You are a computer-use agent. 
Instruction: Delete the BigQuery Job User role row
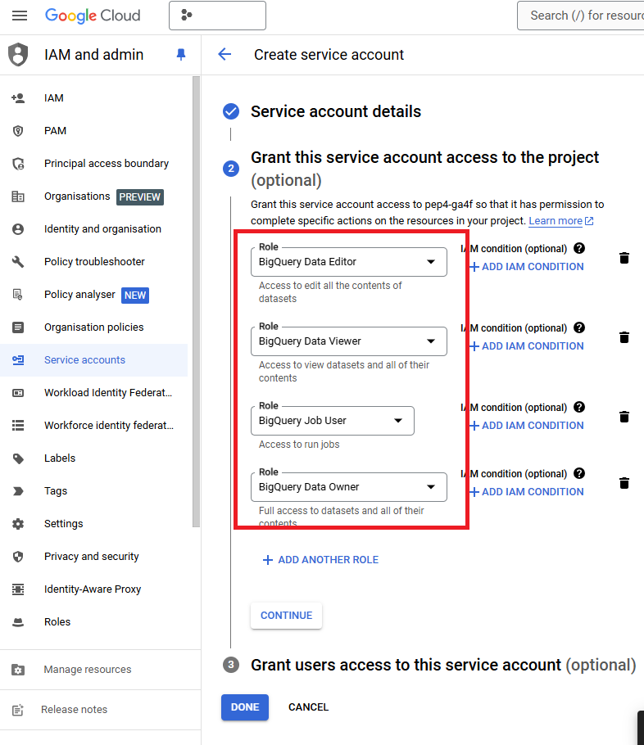[x=624, y=417]
